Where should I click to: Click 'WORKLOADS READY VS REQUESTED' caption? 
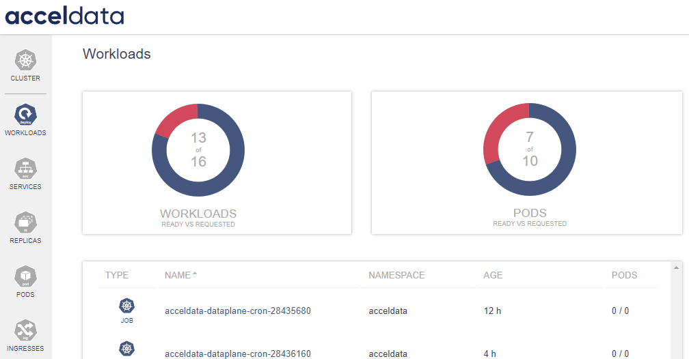coord(198,218)
